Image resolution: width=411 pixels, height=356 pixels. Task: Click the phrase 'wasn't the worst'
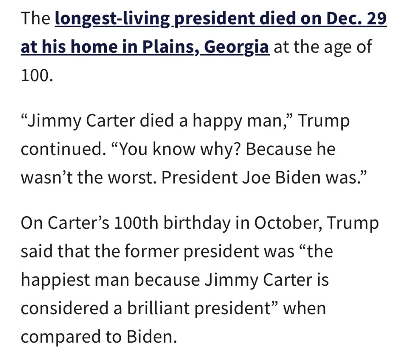click(x=89, y=177)
